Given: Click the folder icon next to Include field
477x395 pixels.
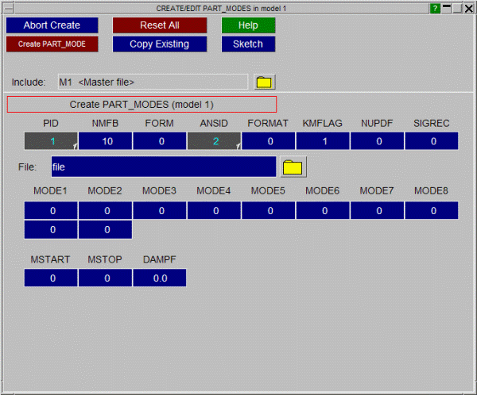Looking at the screenshot, I should 263,82.
